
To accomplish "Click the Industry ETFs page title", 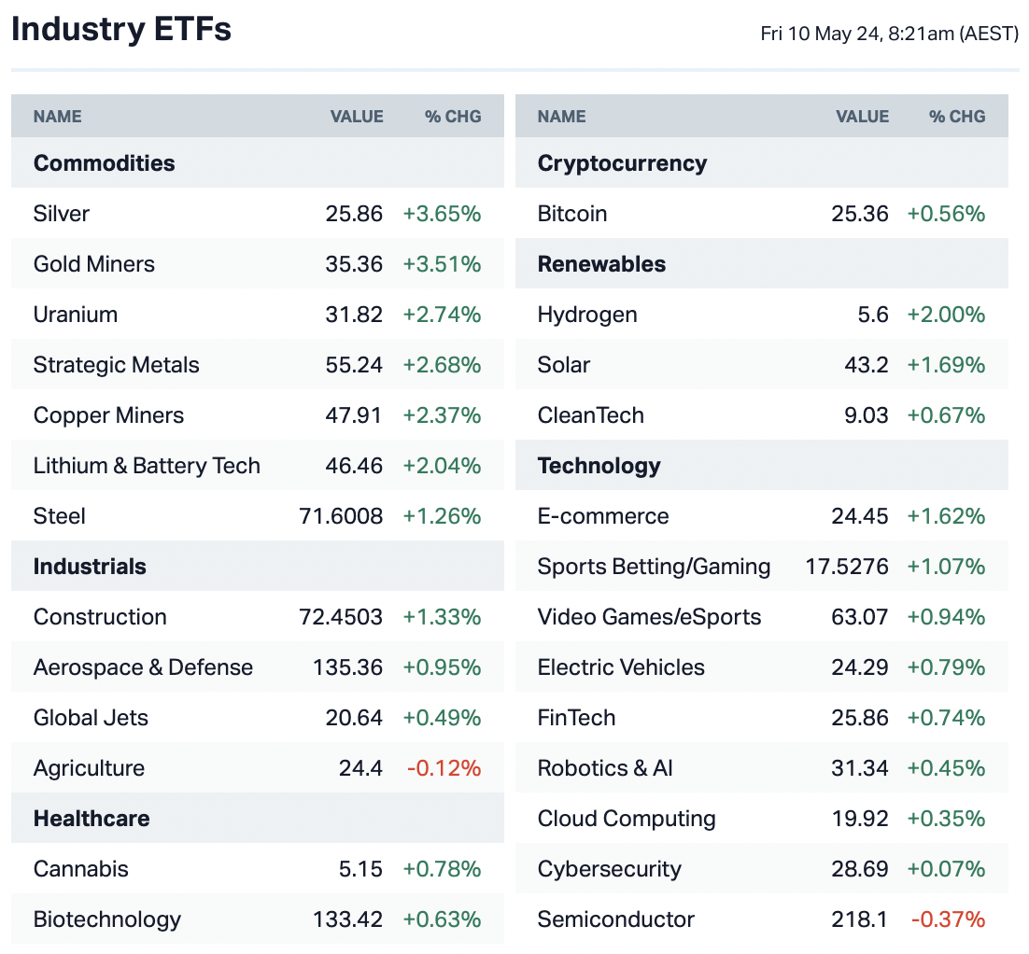I will 121,30.
